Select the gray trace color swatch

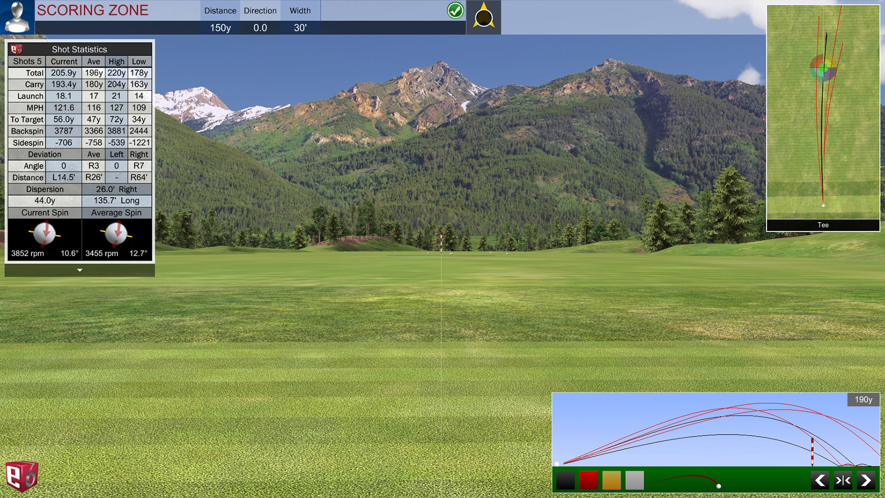coord(635,480)
